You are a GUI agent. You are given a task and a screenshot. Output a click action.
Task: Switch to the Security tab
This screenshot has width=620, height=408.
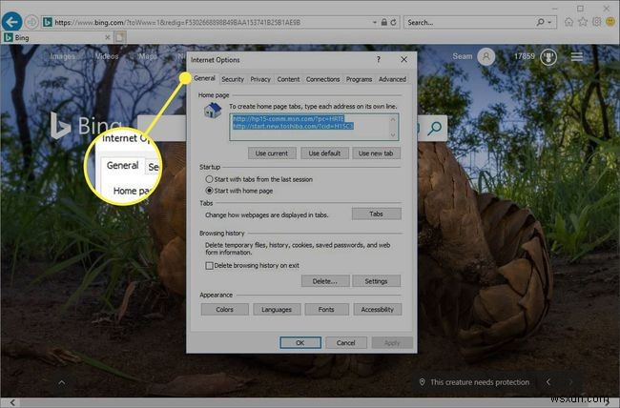coord(233,79)
